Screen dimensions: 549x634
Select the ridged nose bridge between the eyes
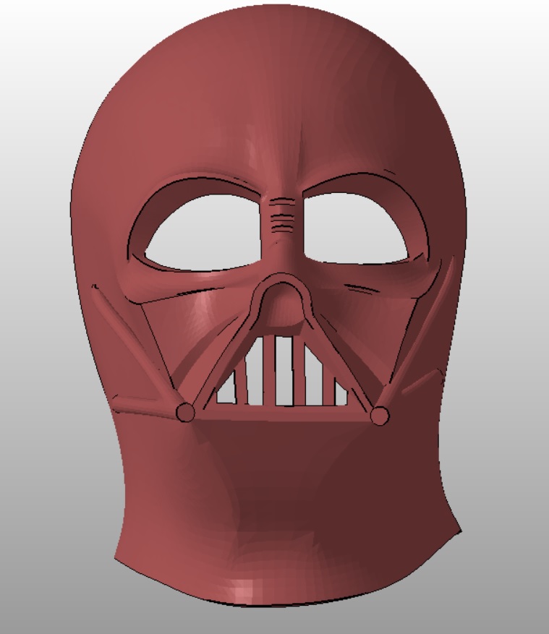coord(282,216)
